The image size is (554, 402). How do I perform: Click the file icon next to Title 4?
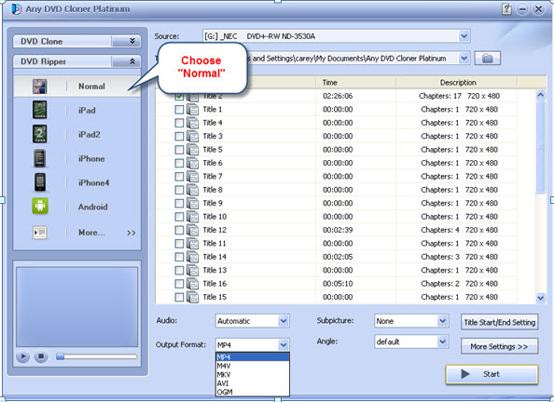192,123
